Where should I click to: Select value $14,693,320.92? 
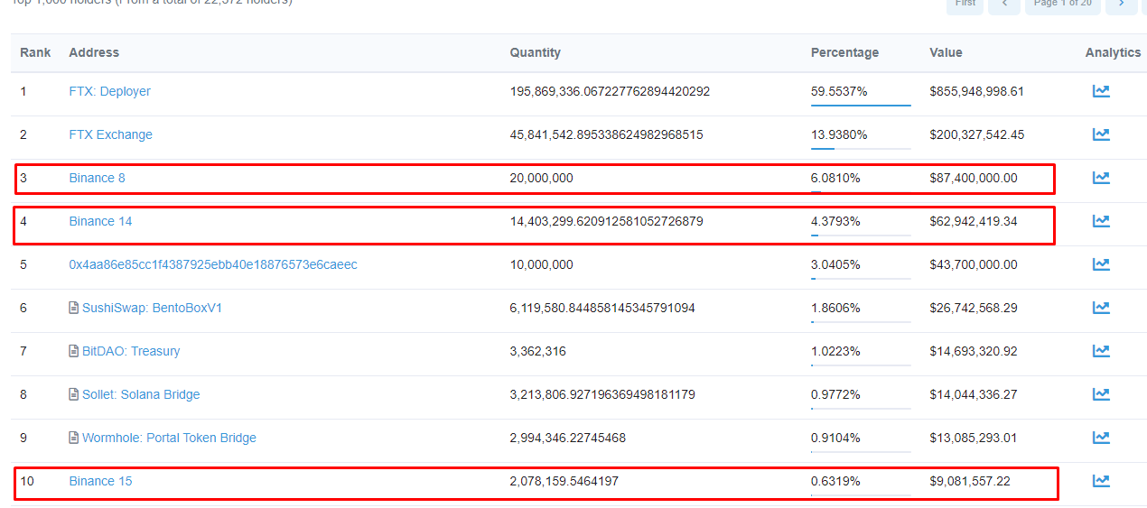point(973,351)
